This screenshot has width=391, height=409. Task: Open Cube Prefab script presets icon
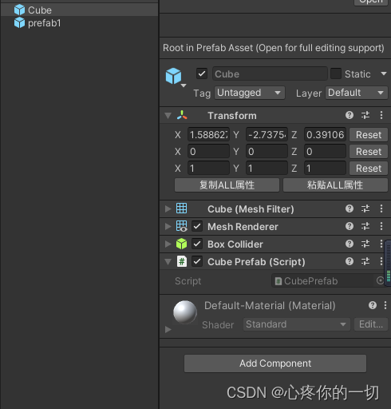(365, 261)
